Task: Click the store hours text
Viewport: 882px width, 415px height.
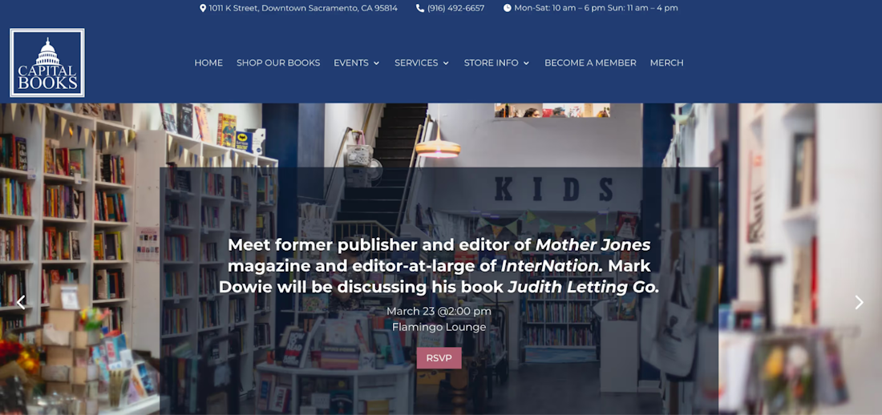Action: [597, 8]
